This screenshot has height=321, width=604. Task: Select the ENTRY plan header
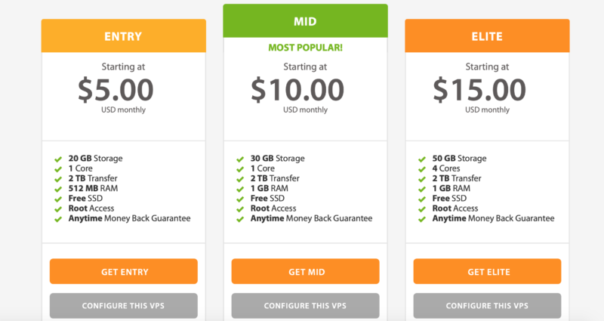124,35
